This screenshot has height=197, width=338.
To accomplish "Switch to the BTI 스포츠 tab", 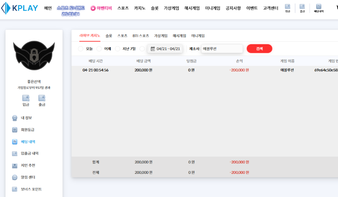I will 141,36.
